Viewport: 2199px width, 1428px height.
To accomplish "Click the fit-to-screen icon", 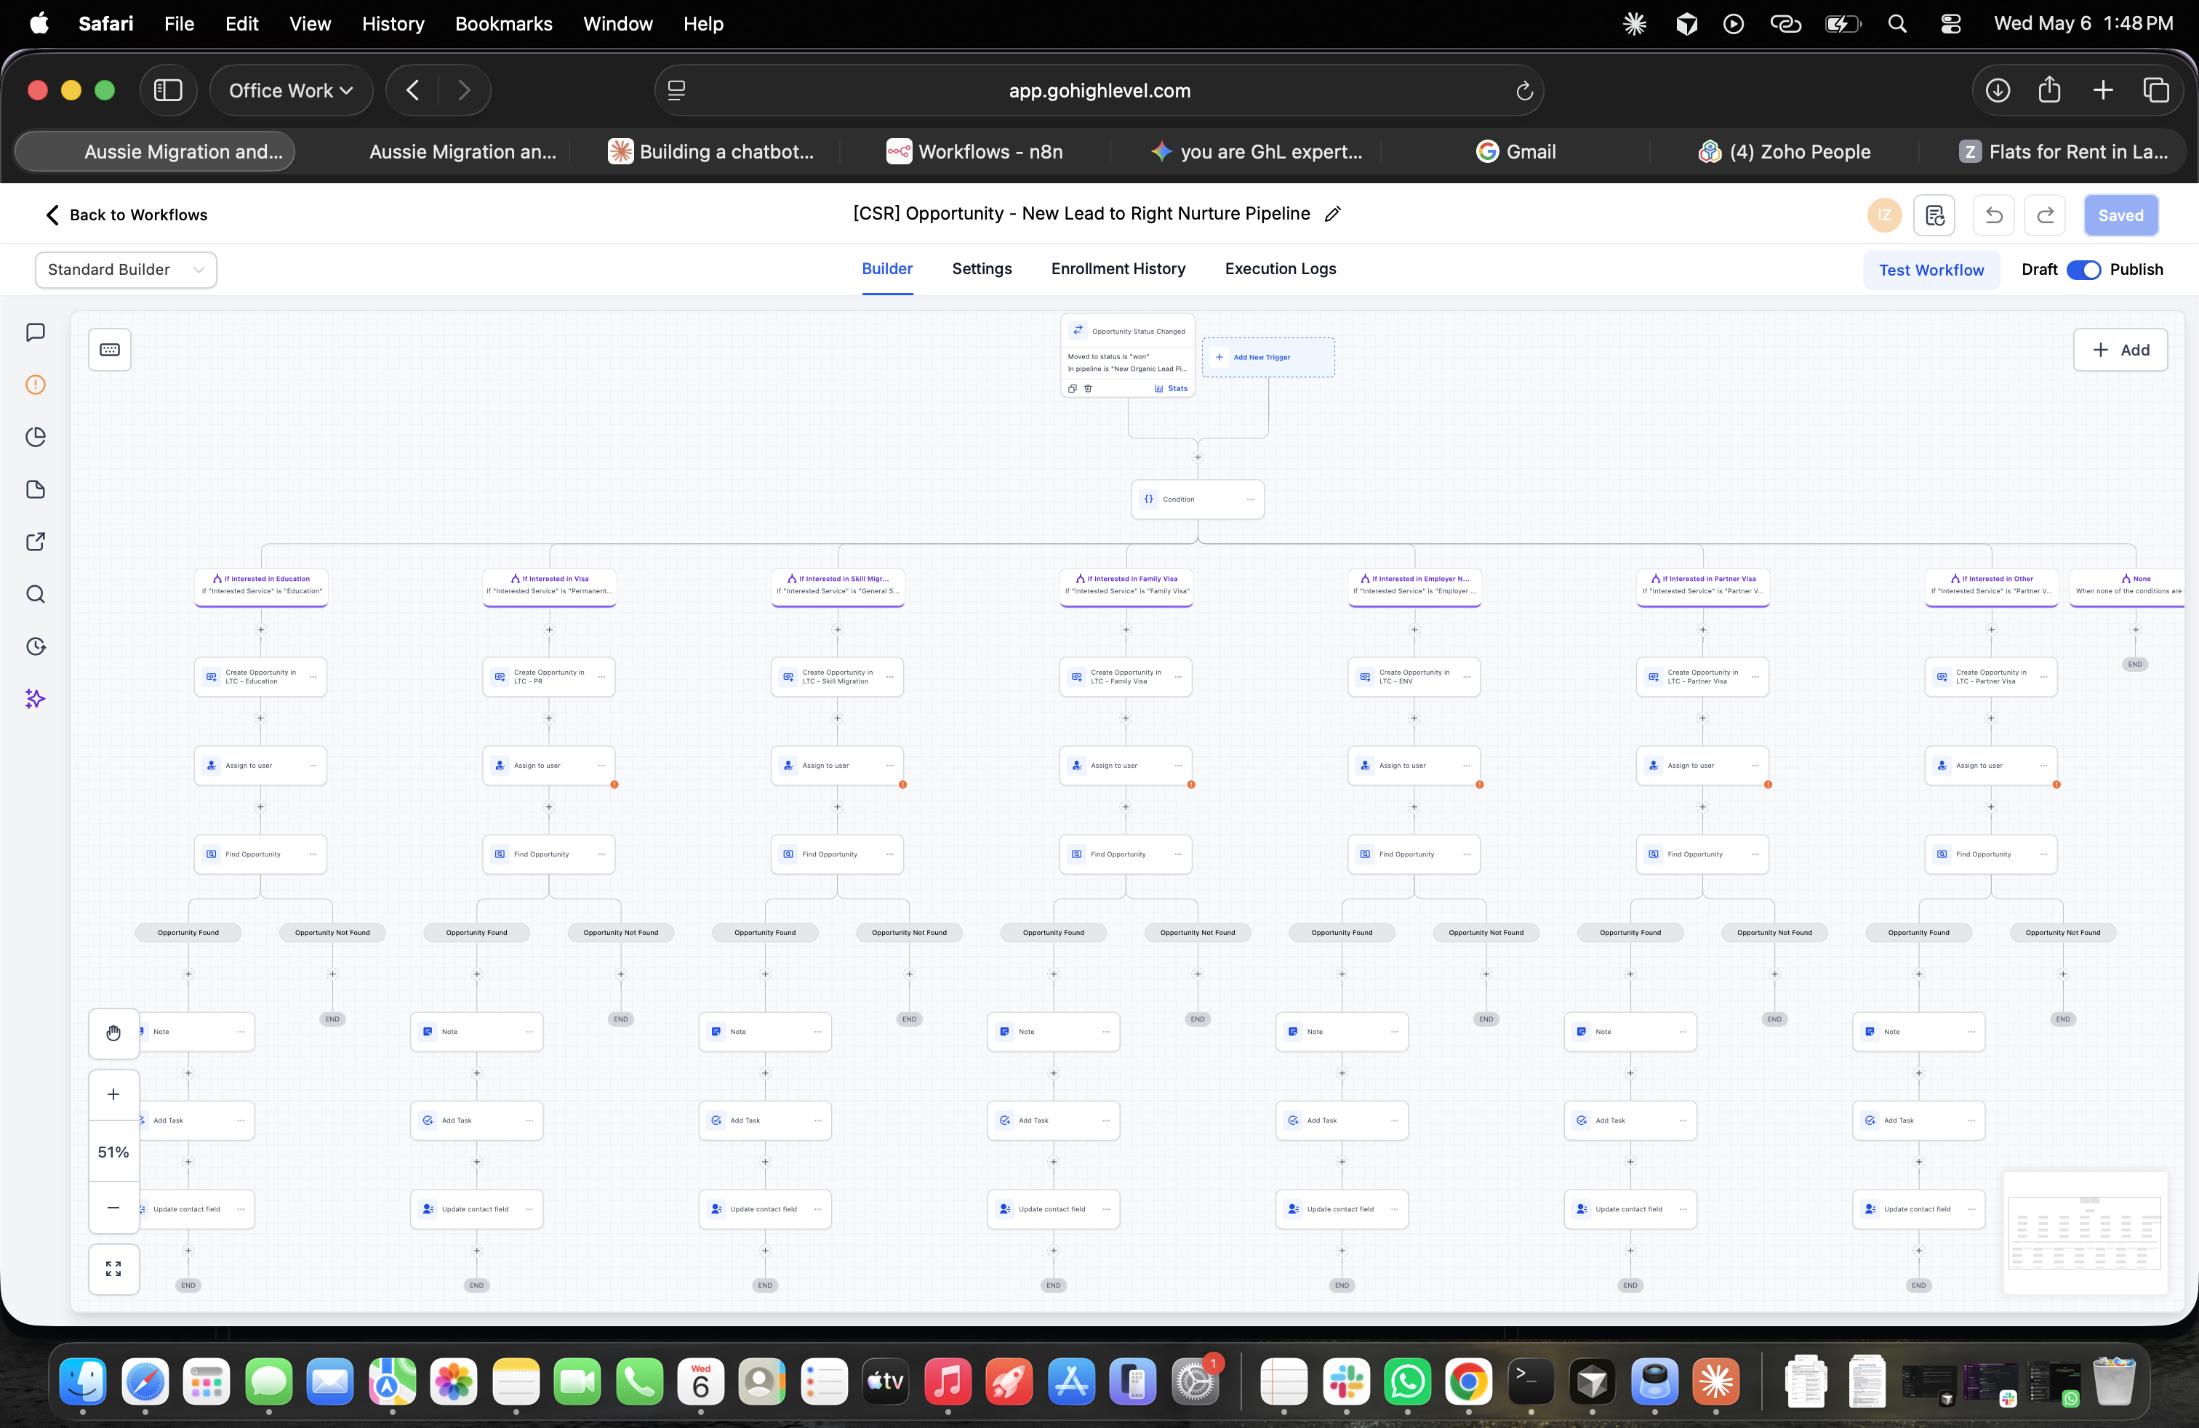I will click(113, 1269).
